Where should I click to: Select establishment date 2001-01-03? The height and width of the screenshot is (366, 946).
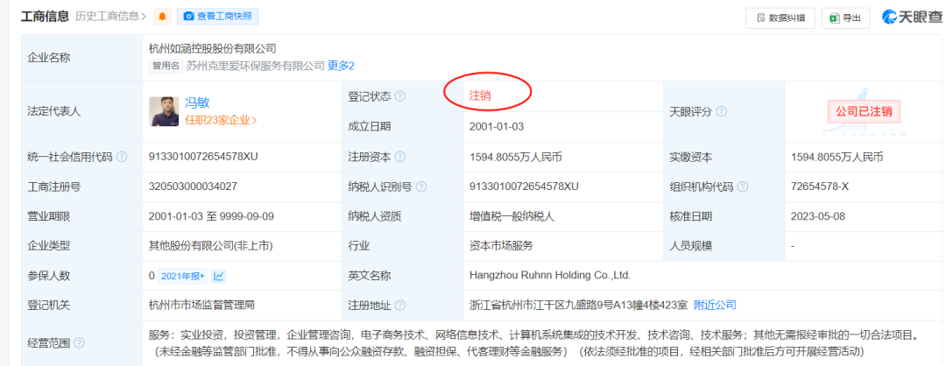(x=496, y=127)
